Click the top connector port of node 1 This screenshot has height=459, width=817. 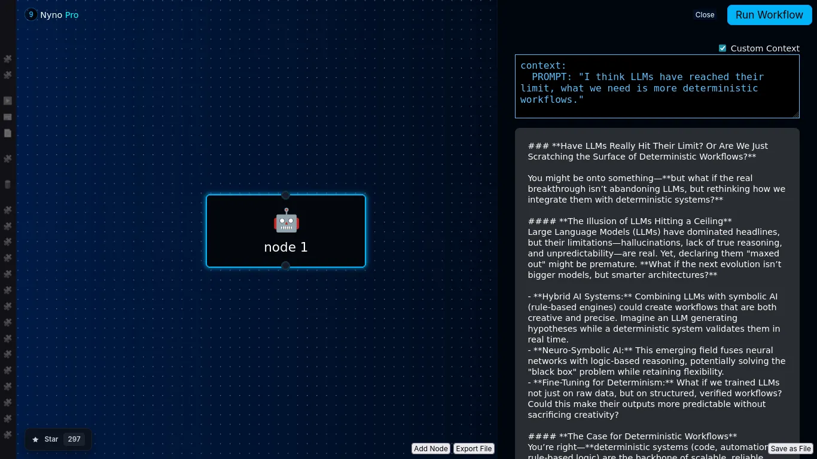[286, 195]
